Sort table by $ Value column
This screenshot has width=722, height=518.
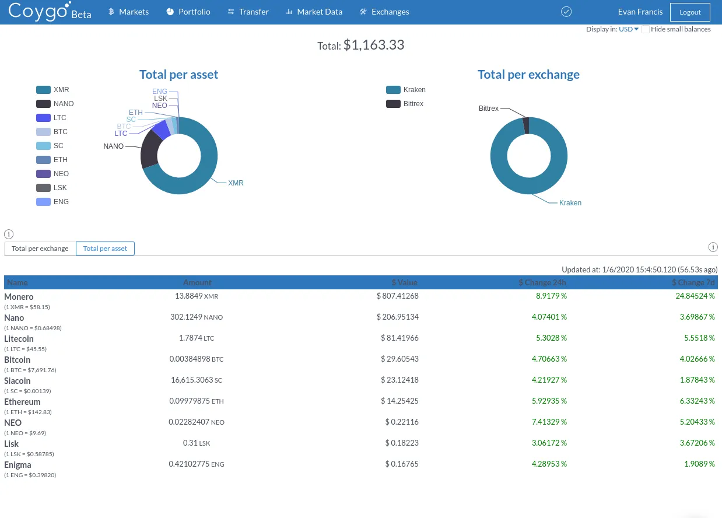[x=407, y=282]
